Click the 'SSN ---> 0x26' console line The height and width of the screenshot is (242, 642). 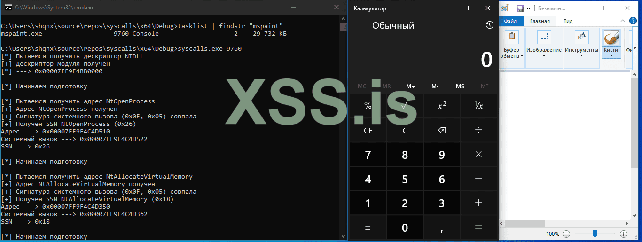[x=25, y=147]
